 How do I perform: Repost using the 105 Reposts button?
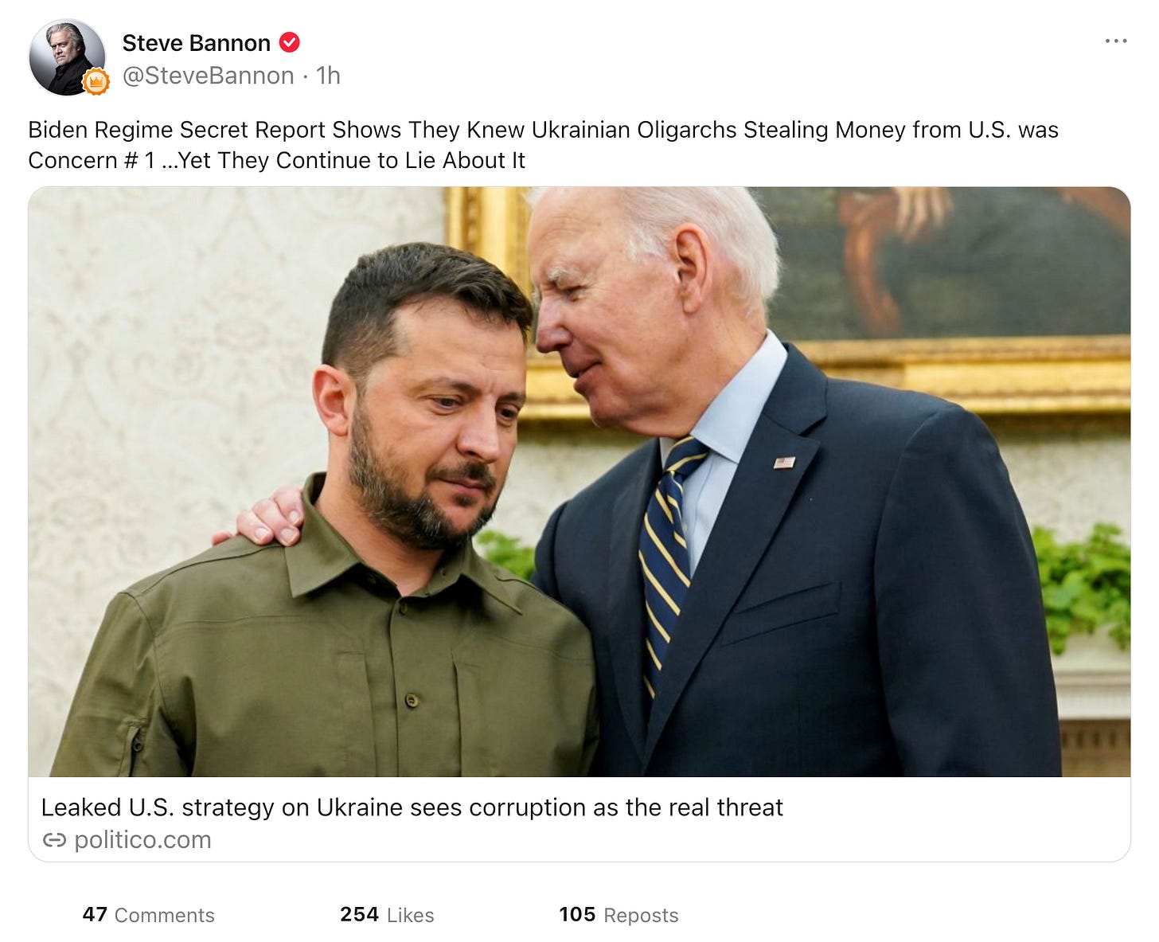tap(619, 915)
